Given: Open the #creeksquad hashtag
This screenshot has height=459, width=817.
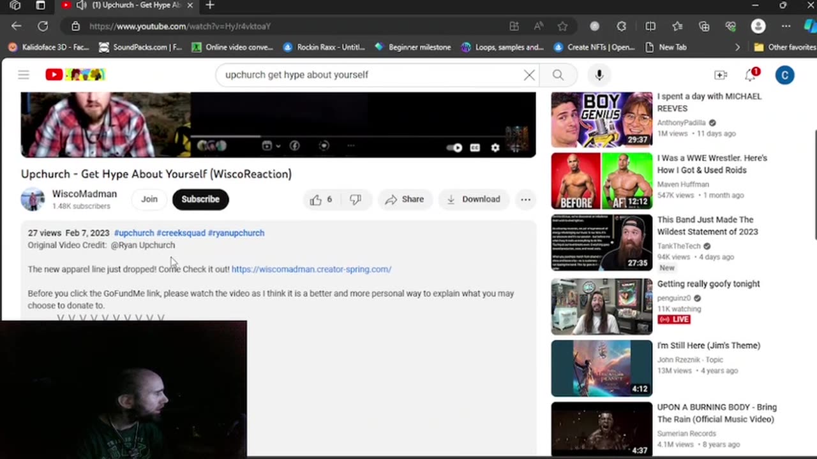Looking at the screenshot, I should [x=181, y=233].
